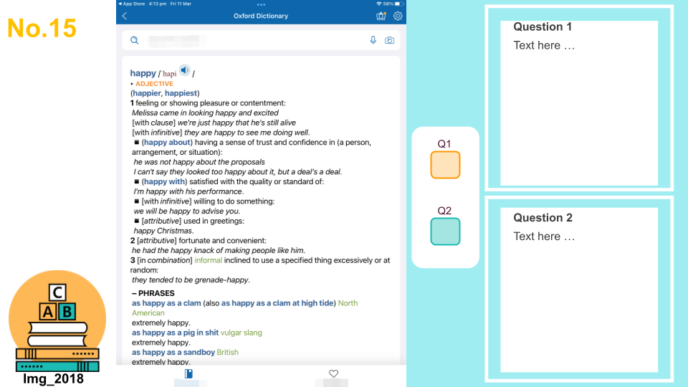This screenshot has height=387, width=688.
Task: Open the settings gear in Oxford Dictionary
Action: (x=398, y=16)
